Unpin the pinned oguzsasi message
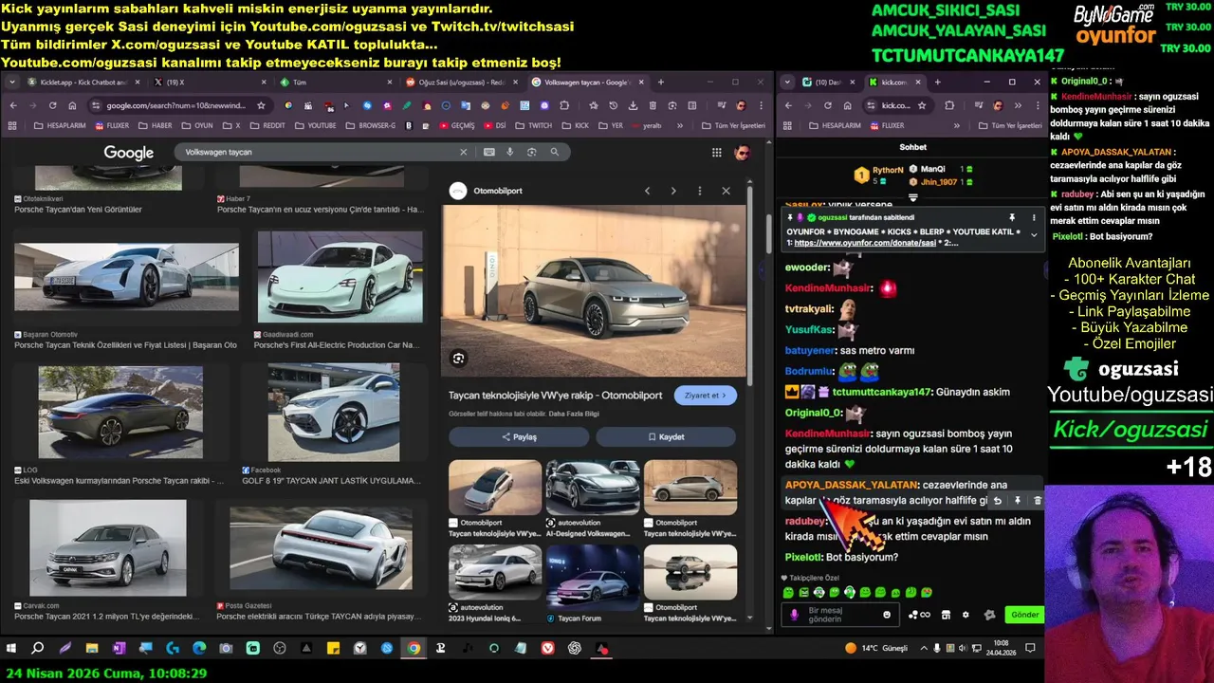The image size is (1214, 683). tap(1012, 217)
